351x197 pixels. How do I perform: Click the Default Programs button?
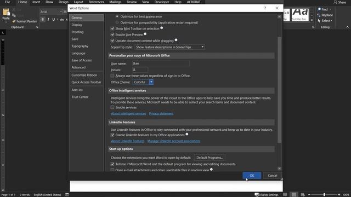coord(210,158)
